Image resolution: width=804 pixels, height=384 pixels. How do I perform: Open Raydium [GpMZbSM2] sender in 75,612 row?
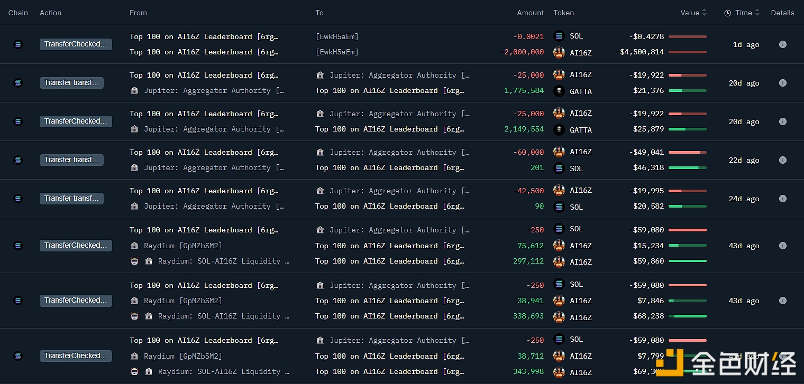[182, 246]
